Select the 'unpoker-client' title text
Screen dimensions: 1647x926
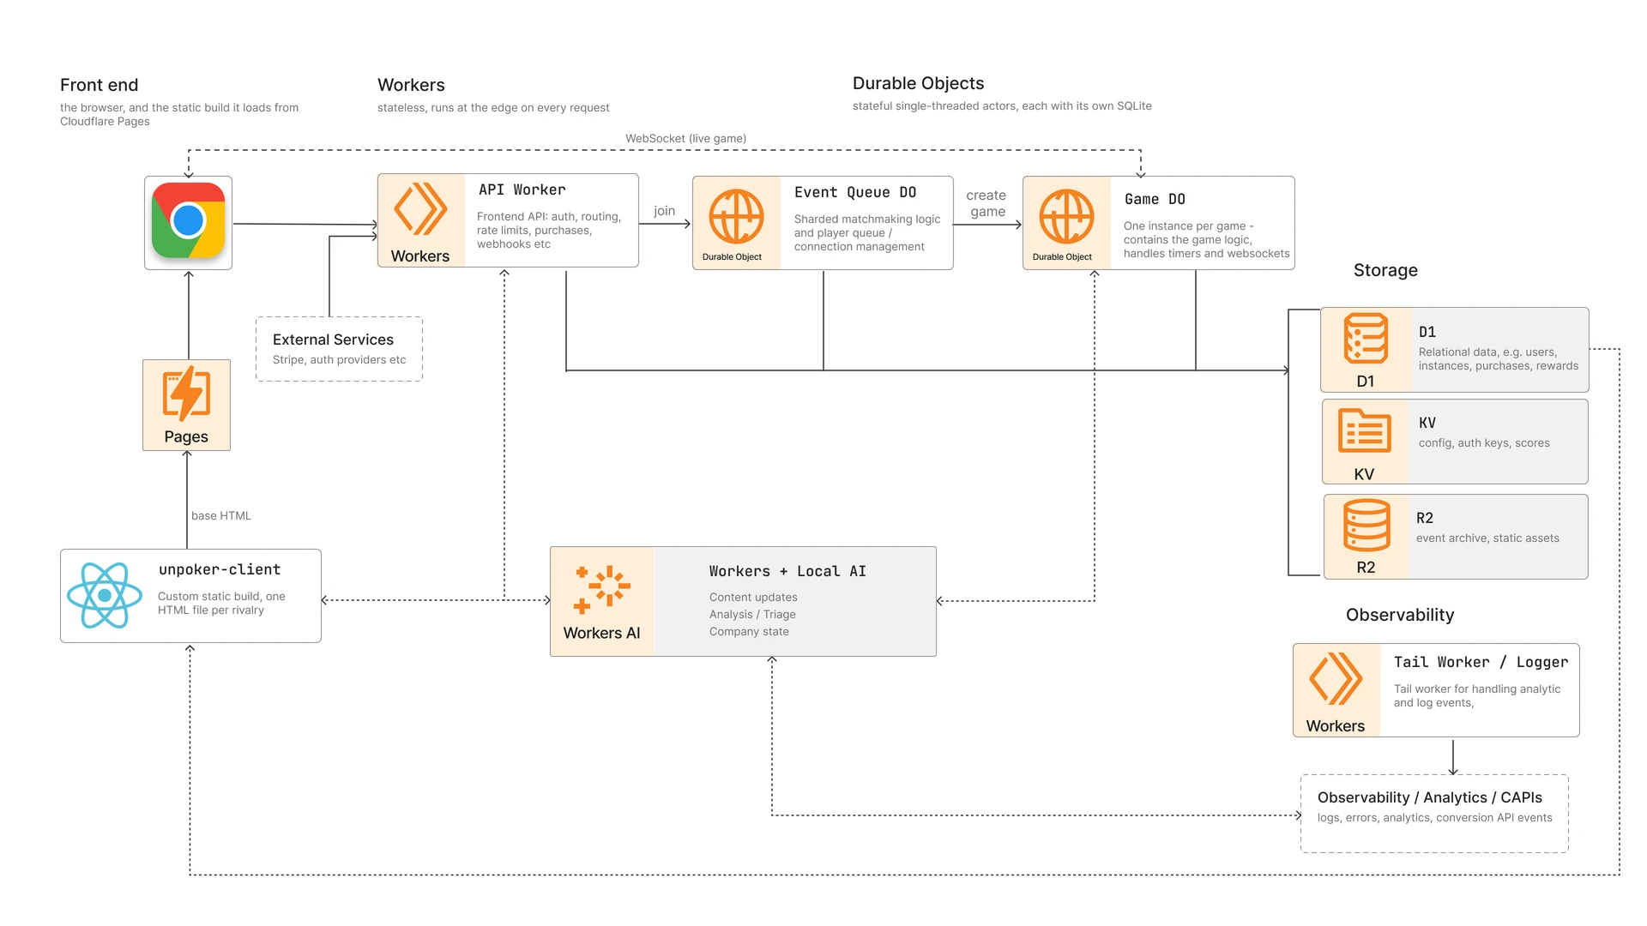coord(220,569)
